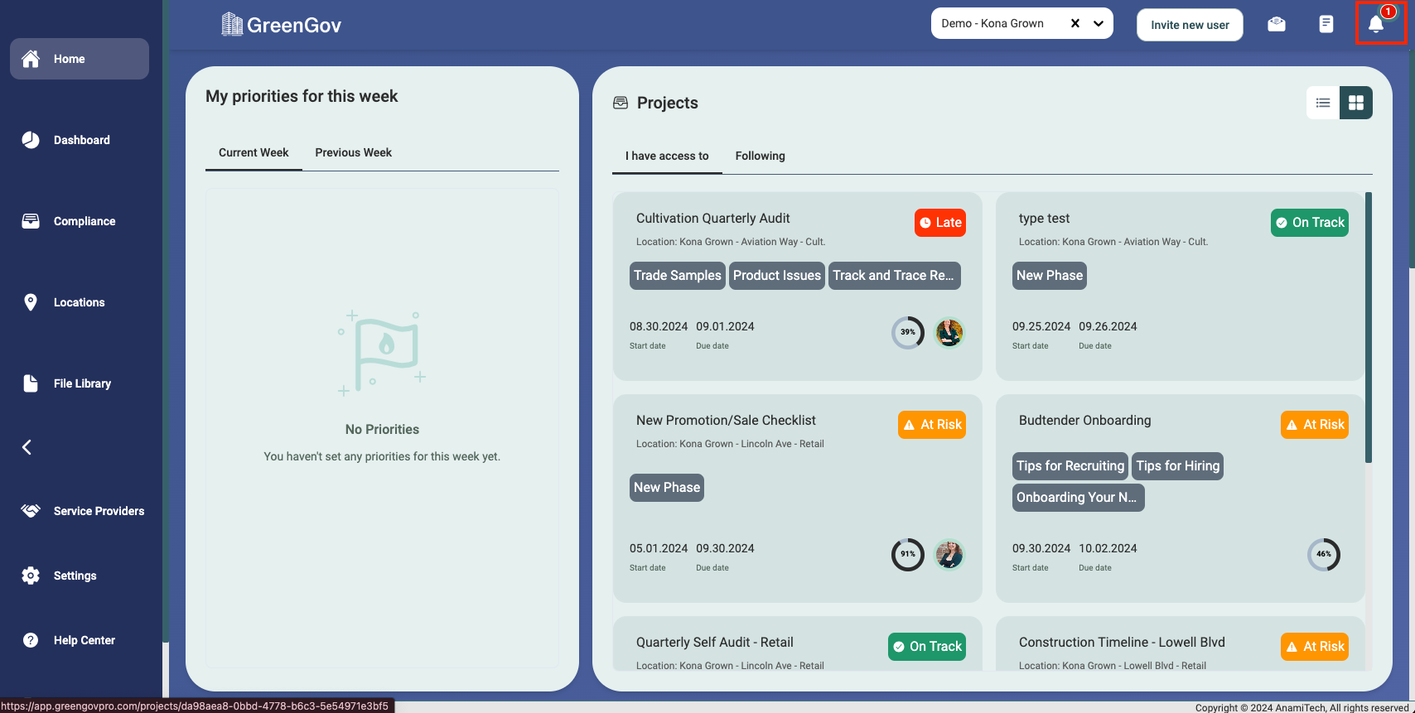The height and width of the screenshot is (713, 1415).
Task: Click the On Track badge on Quarterly Self Audit
Action: [x=927, y=647]
